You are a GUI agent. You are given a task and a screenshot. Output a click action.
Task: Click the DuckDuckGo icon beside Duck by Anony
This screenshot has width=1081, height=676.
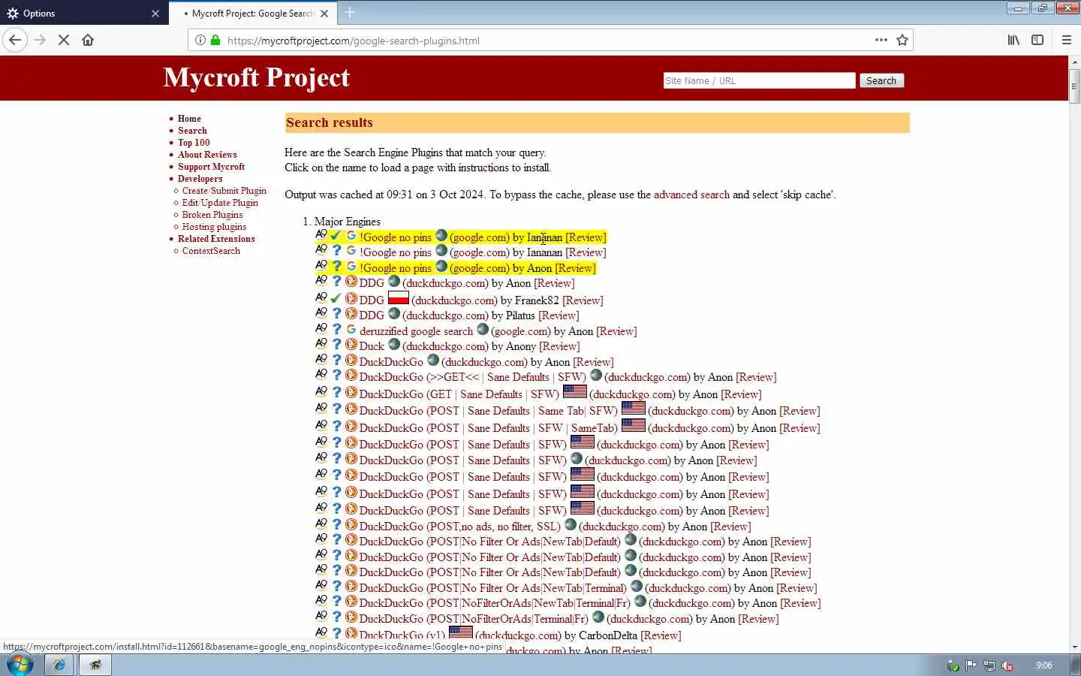pyautogui.click(x=351, y=345)
